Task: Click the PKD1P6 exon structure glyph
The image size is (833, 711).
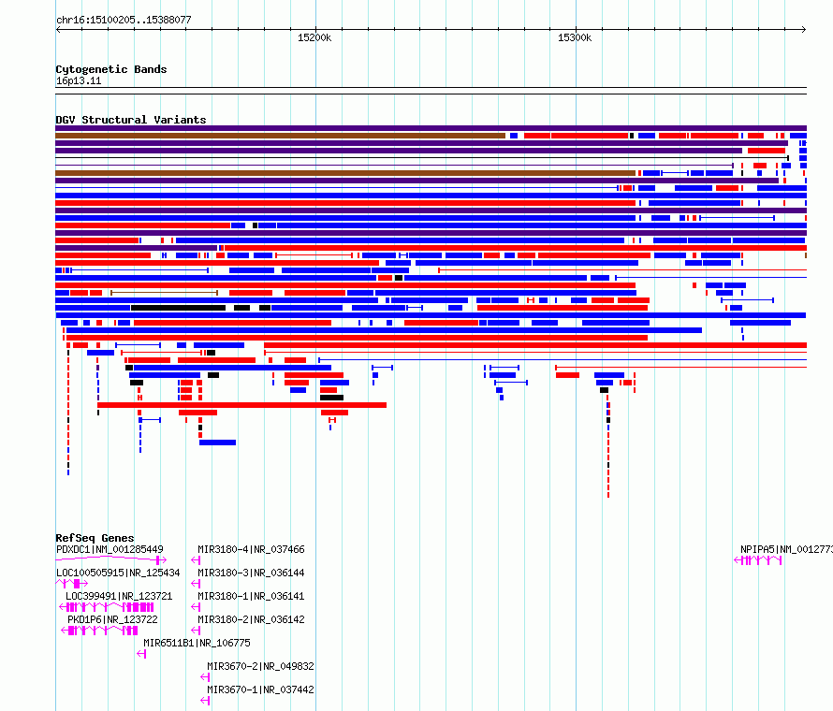Action: (99, 630)
